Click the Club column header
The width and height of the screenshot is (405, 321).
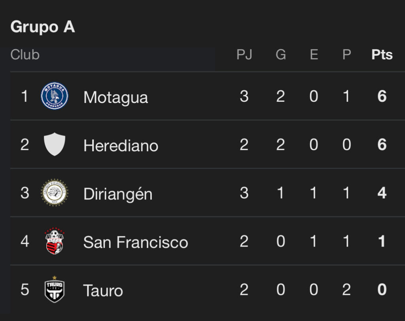pyautogui.click(x=25, y=55)
